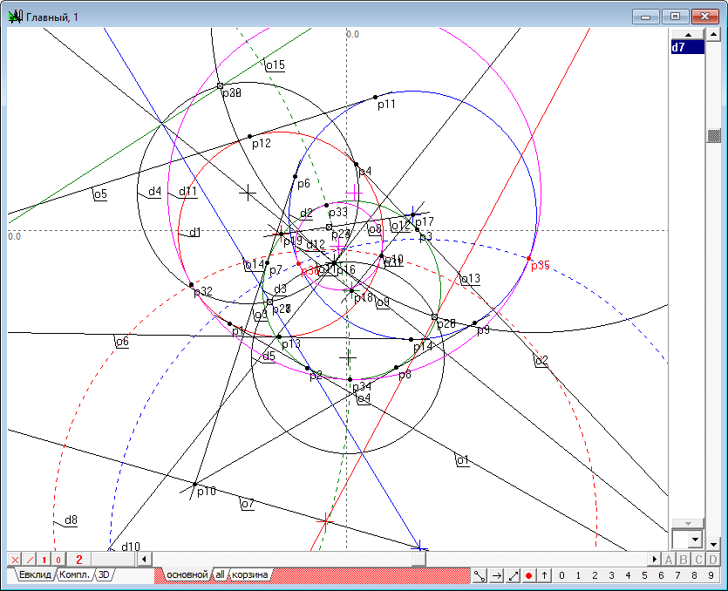The image size is (728, 591).
Task: Click digit 3 in bottom number row
Action: click(x=611, y=575)
